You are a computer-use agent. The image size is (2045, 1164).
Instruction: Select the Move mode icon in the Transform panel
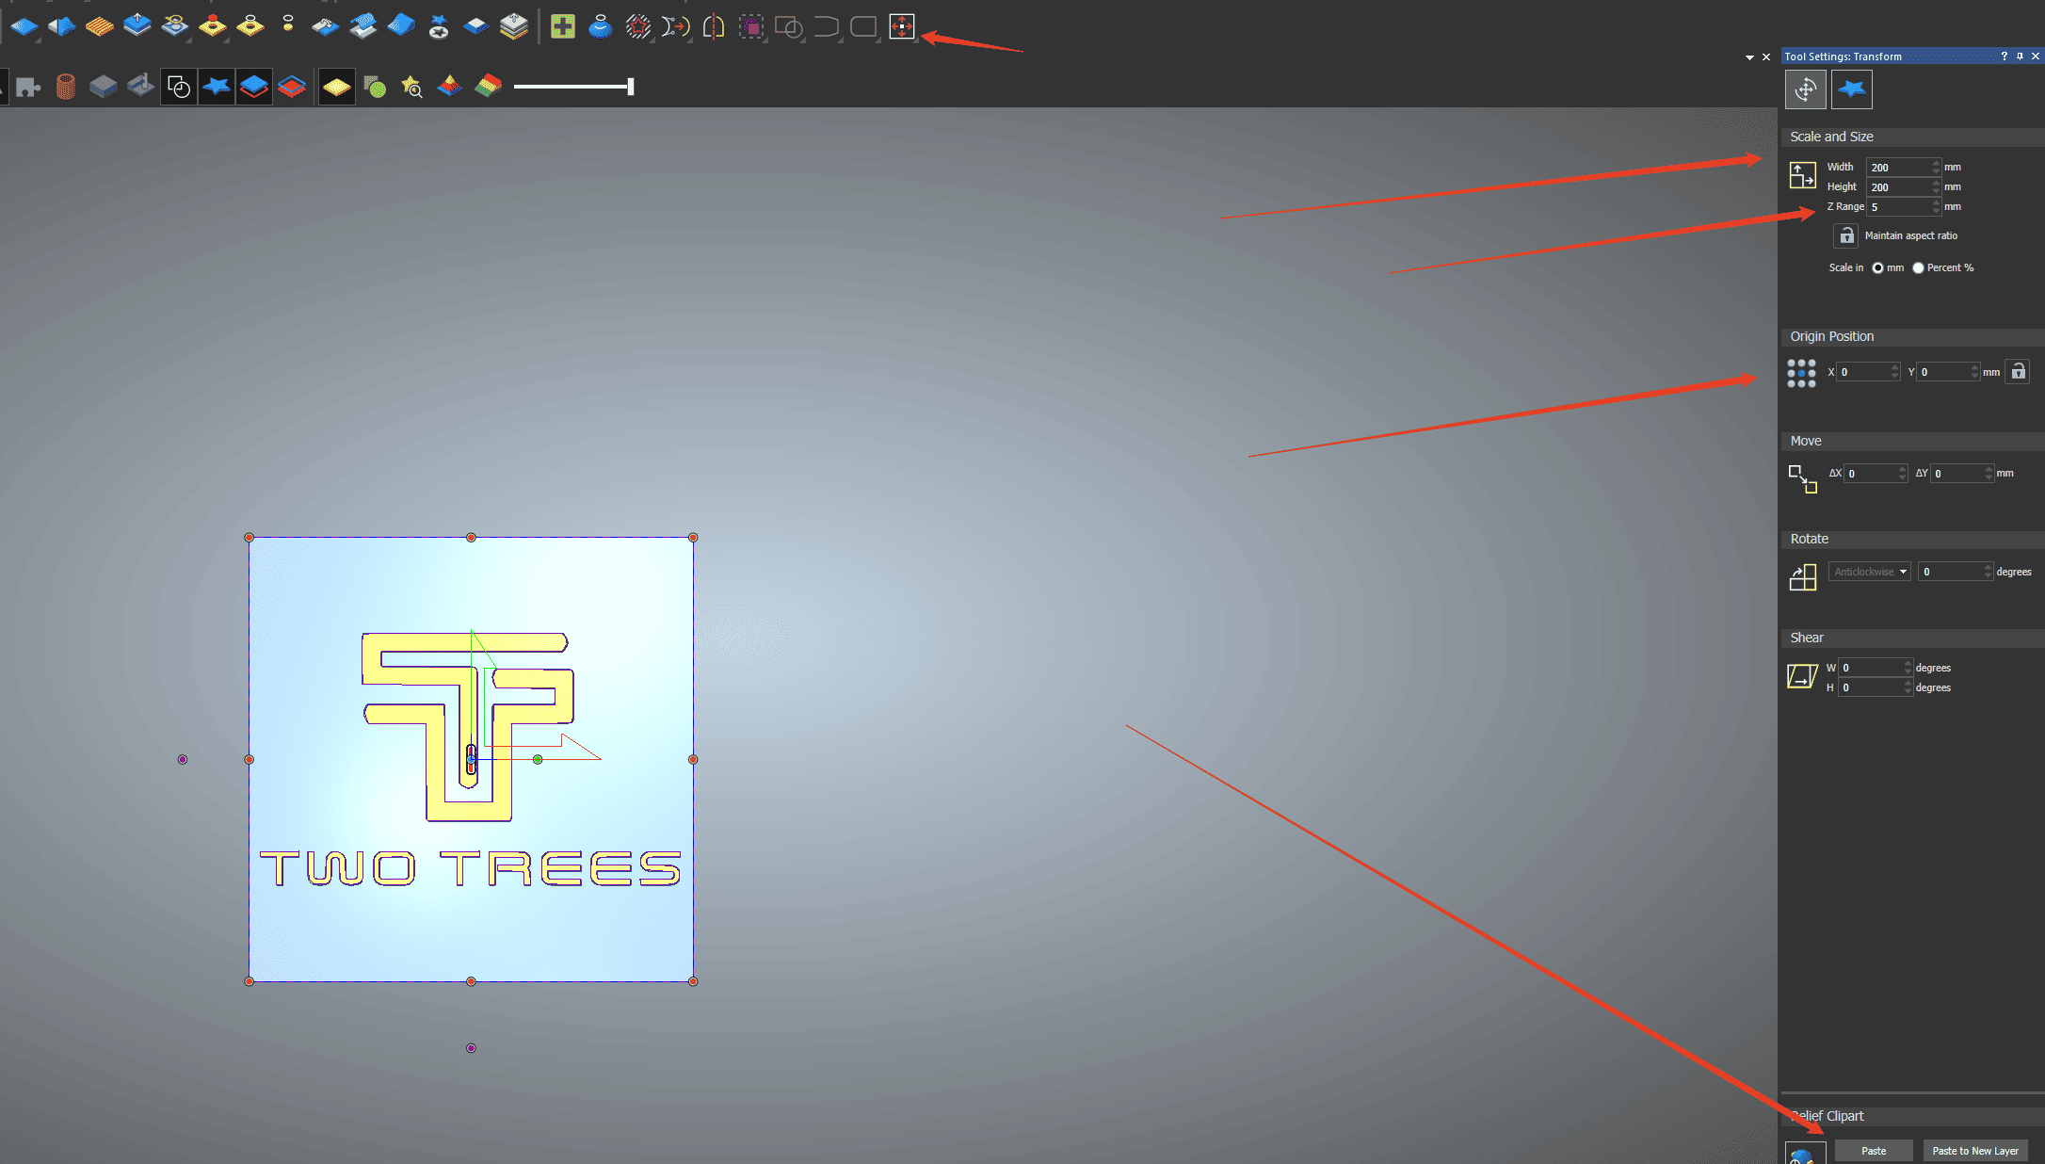1806,89
